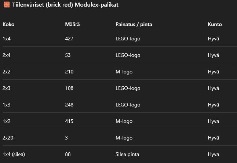
Task: Select the 2x20 size cell
Action: 8,138
